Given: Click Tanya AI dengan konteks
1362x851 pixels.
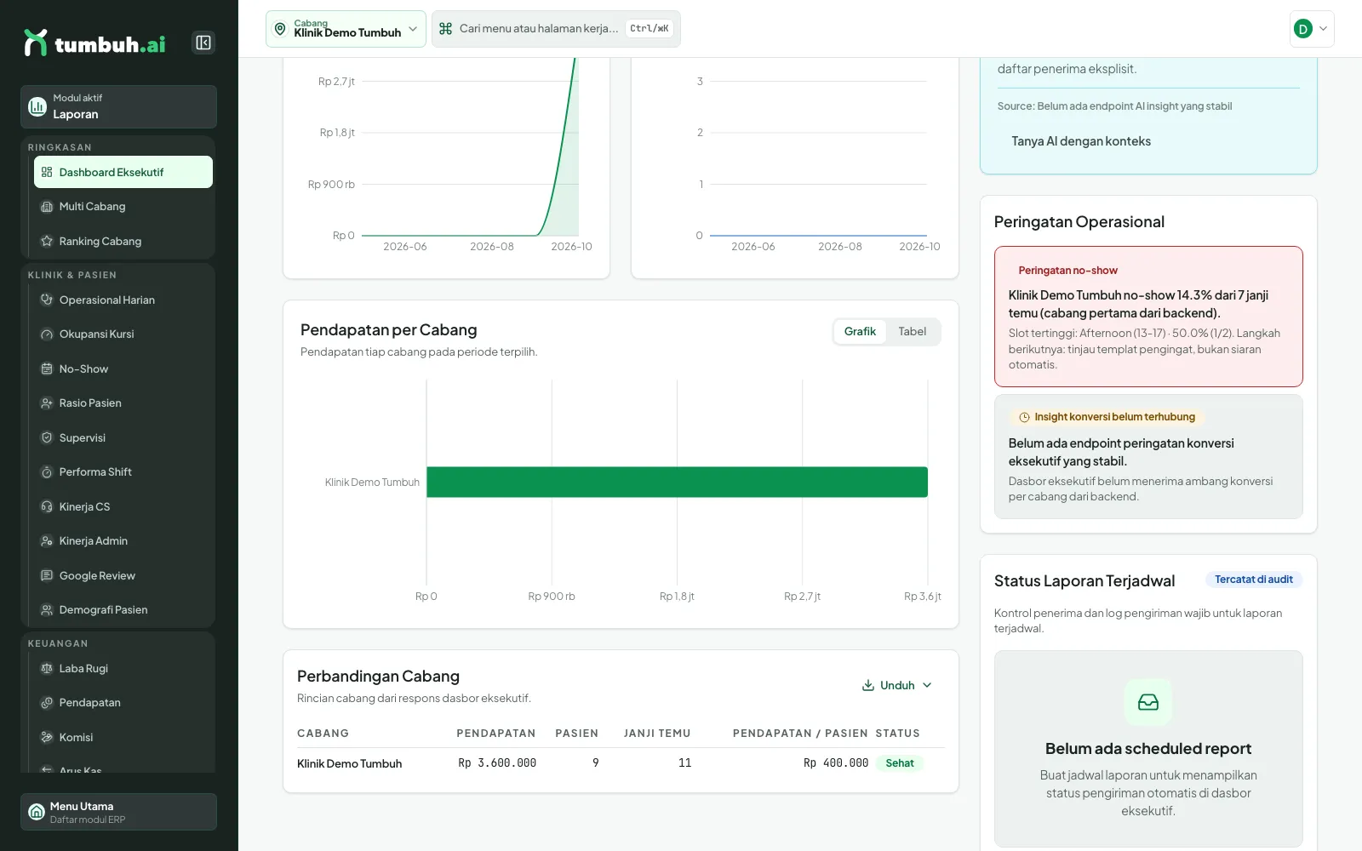Looking at the screenshot, I should (1081, 141).
